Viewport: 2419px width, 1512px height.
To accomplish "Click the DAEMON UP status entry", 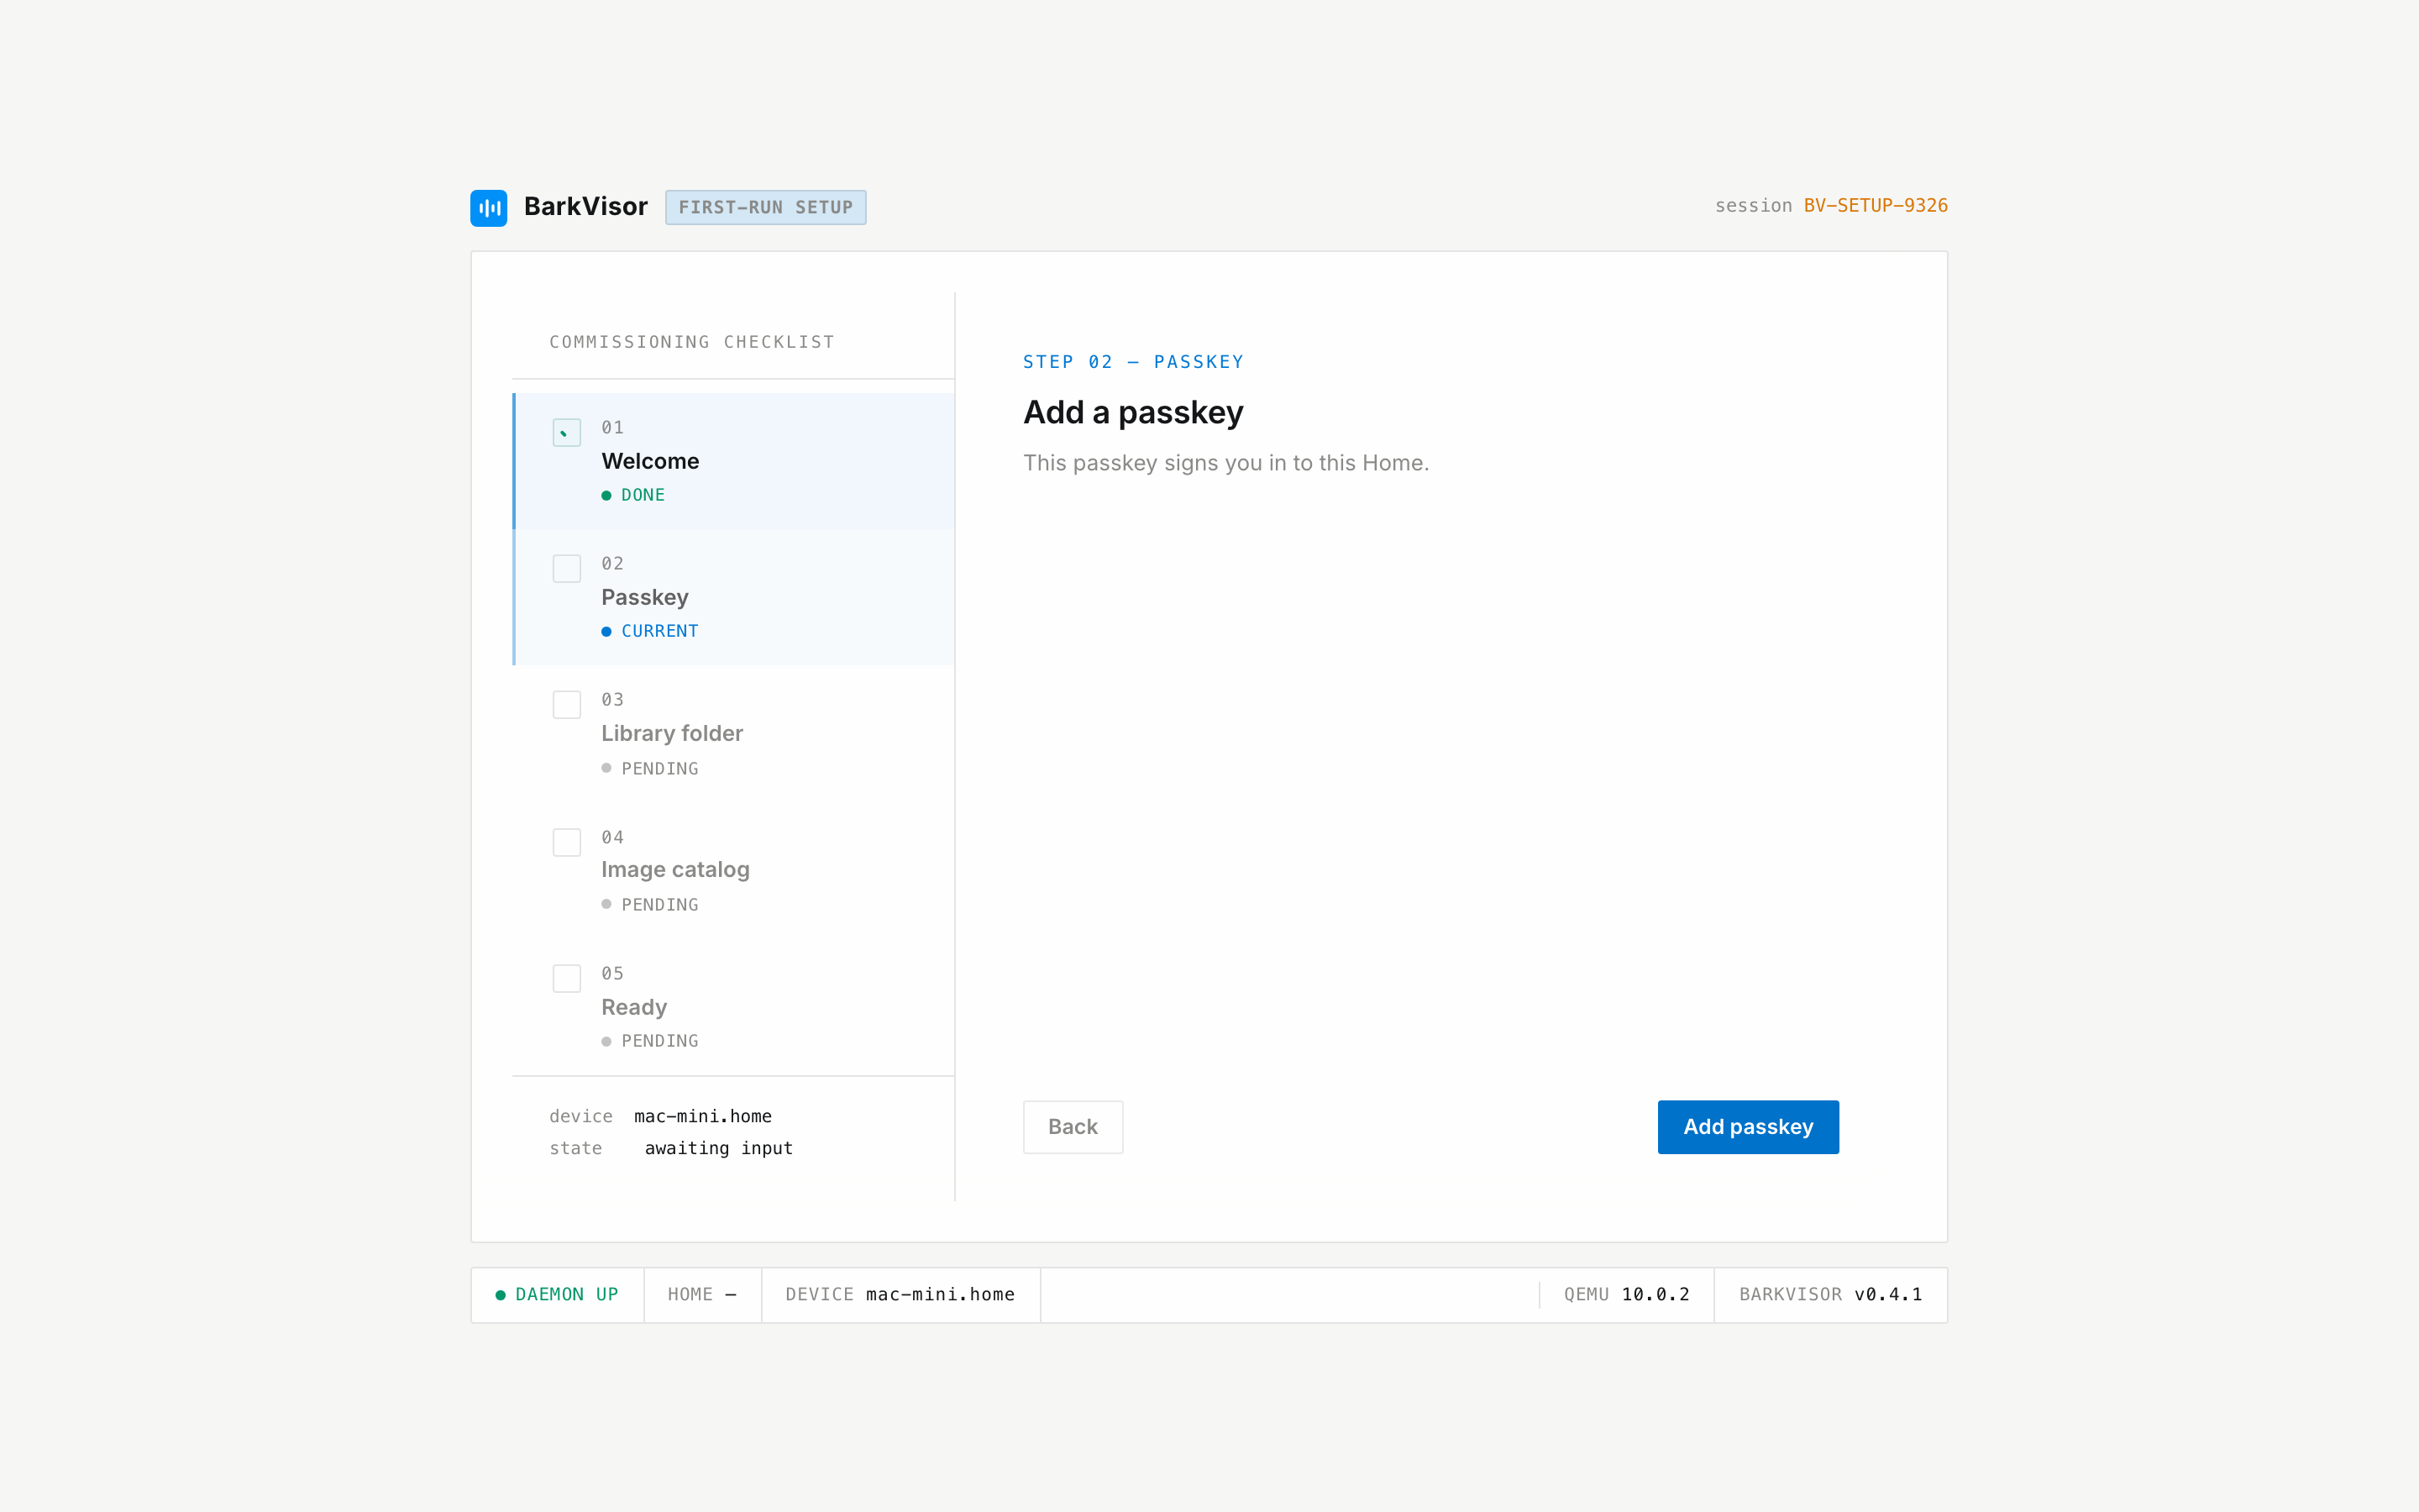I will pos(558,1295).
